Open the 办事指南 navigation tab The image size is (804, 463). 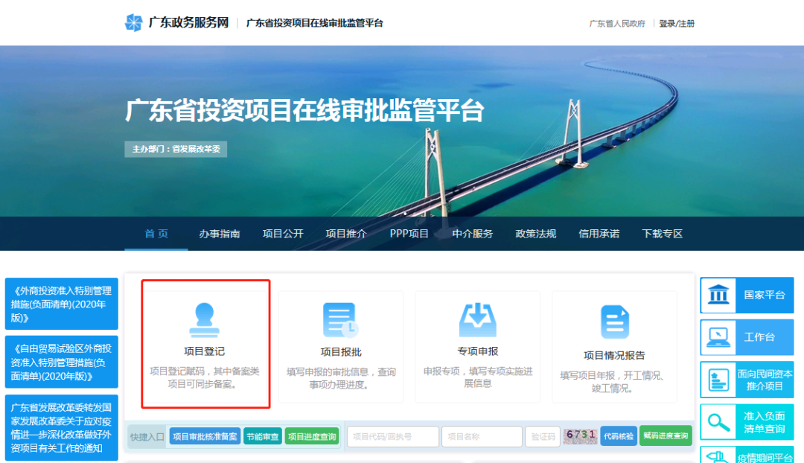(219, 234)
